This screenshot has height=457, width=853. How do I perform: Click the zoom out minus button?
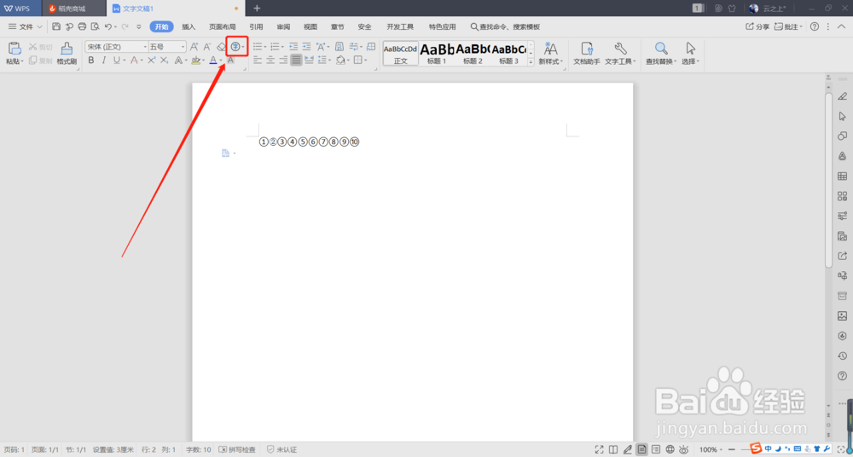[x=732, y=450]
